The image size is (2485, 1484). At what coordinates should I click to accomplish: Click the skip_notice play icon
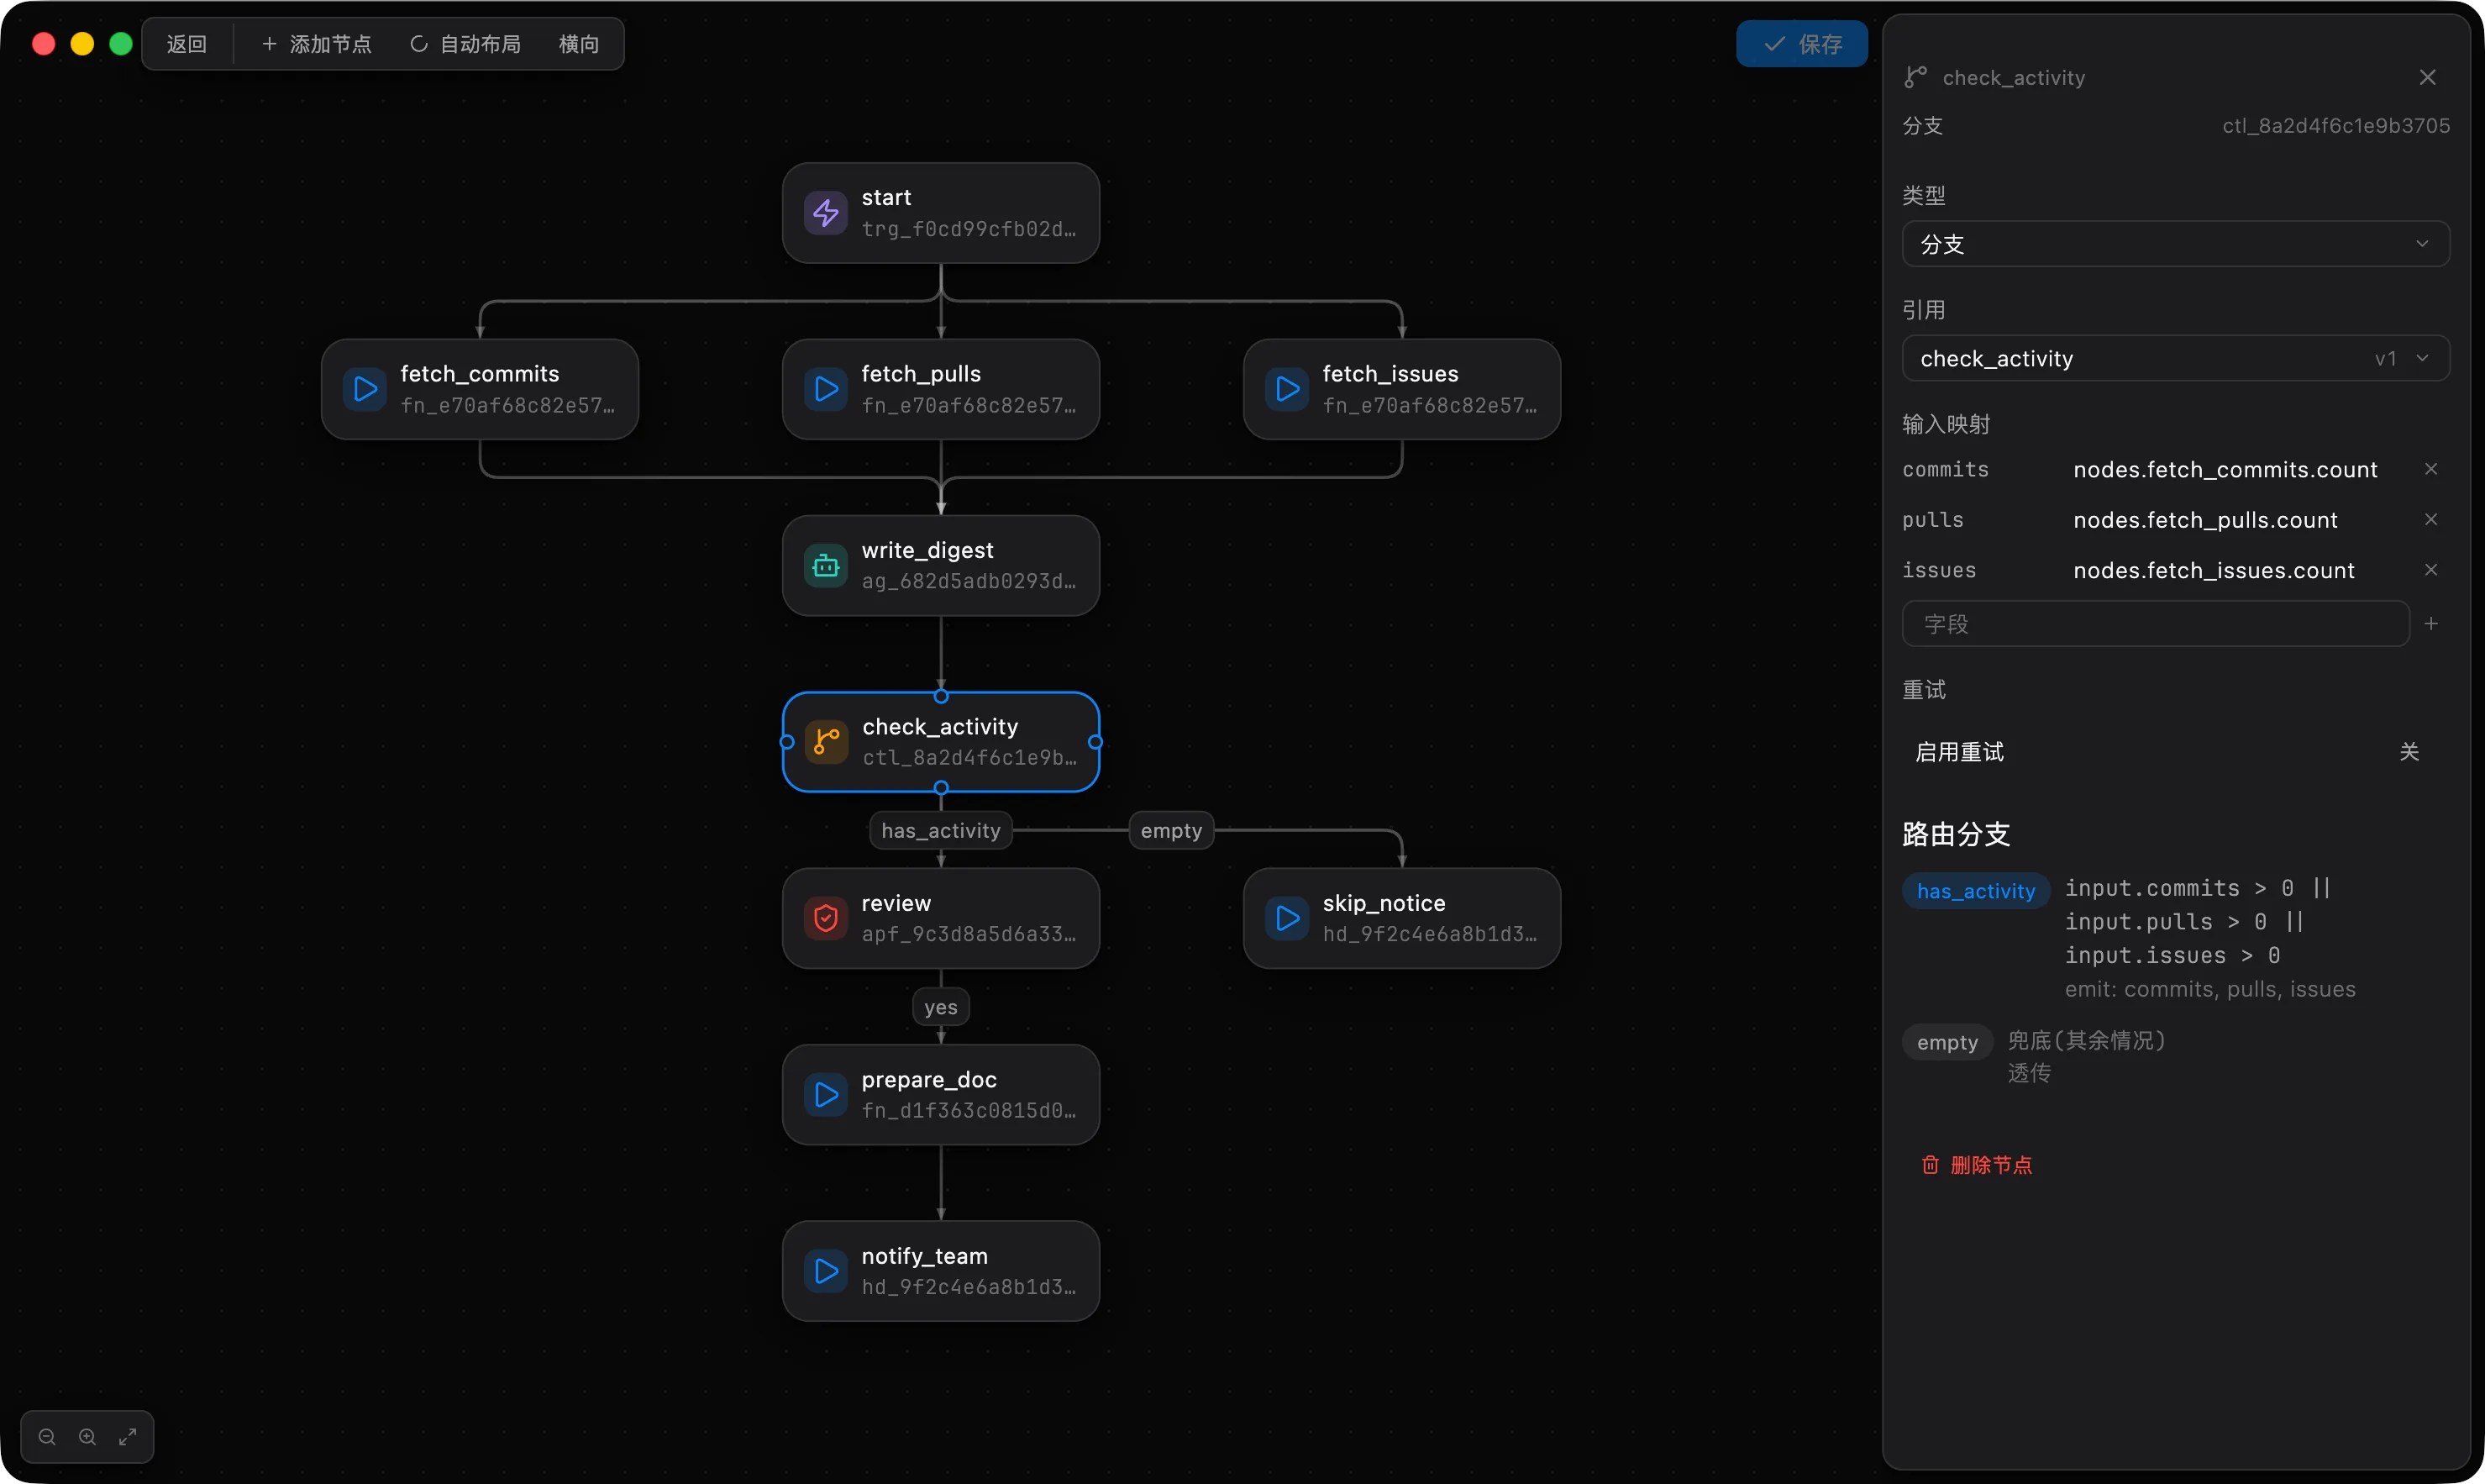tap(1288, 918)
